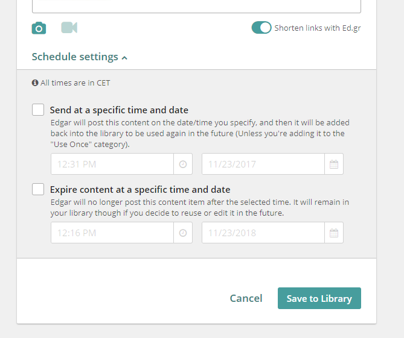This screenshot has width=404, height=338.
Task: Click the Save to Library button
Action: (319, 298)
